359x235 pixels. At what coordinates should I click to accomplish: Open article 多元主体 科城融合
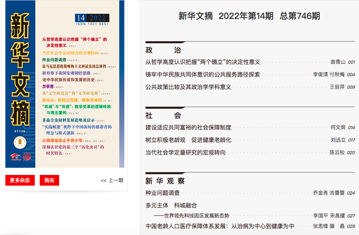coord(171,206)
